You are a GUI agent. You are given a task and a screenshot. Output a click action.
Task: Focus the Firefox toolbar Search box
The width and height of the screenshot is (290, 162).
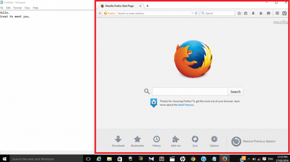click(x=217, y=13)
